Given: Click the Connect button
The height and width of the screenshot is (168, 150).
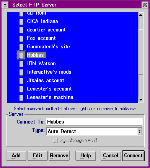Looking at the screenshot, I should tap(133, 156).
